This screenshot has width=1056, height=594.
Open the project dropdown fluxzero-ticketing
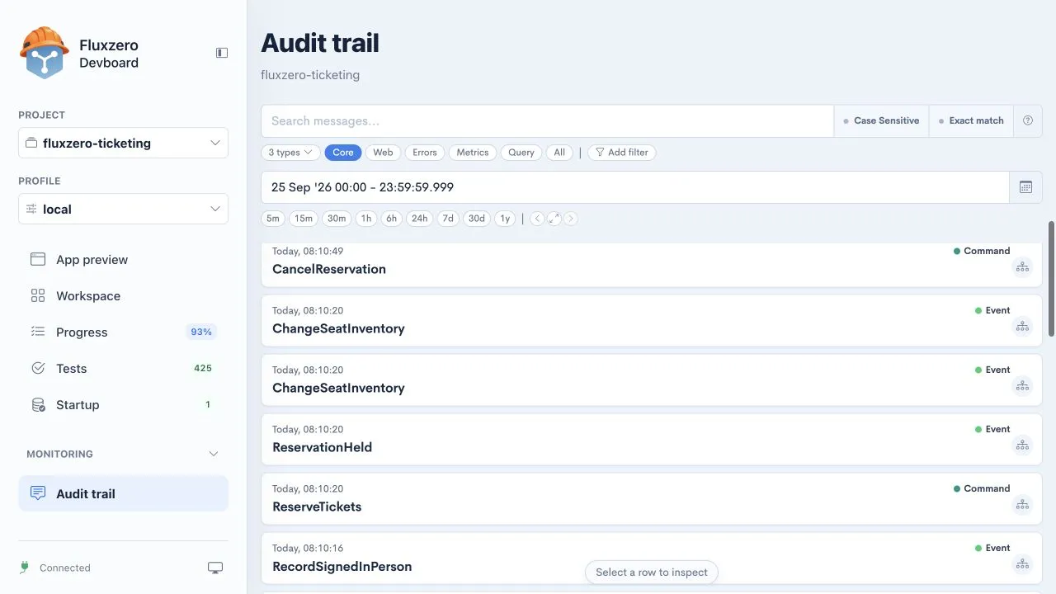(x=123, y=143)
